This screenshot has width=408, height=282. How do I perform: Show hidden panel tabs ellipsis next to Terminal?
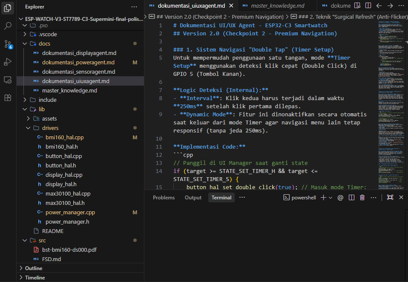(242, 197)
